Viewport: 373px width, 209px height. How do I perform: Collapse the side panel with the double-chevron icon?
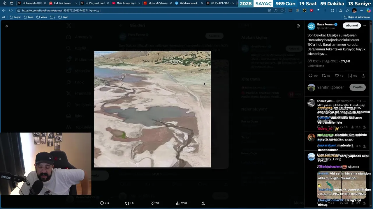pos(298,26)
